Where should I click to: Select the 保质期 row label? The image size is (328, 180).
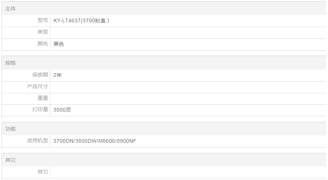click(x=40, y=75)
